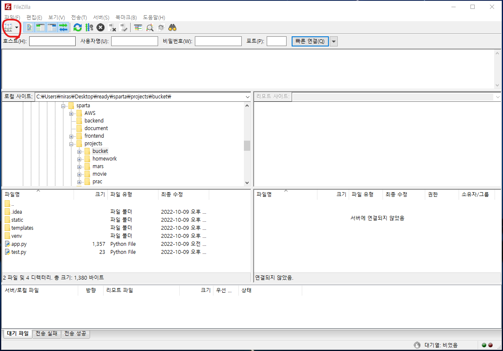
Task: Open the 전송(T) menu
Action: pyautogui.click(x=79, y=17)
